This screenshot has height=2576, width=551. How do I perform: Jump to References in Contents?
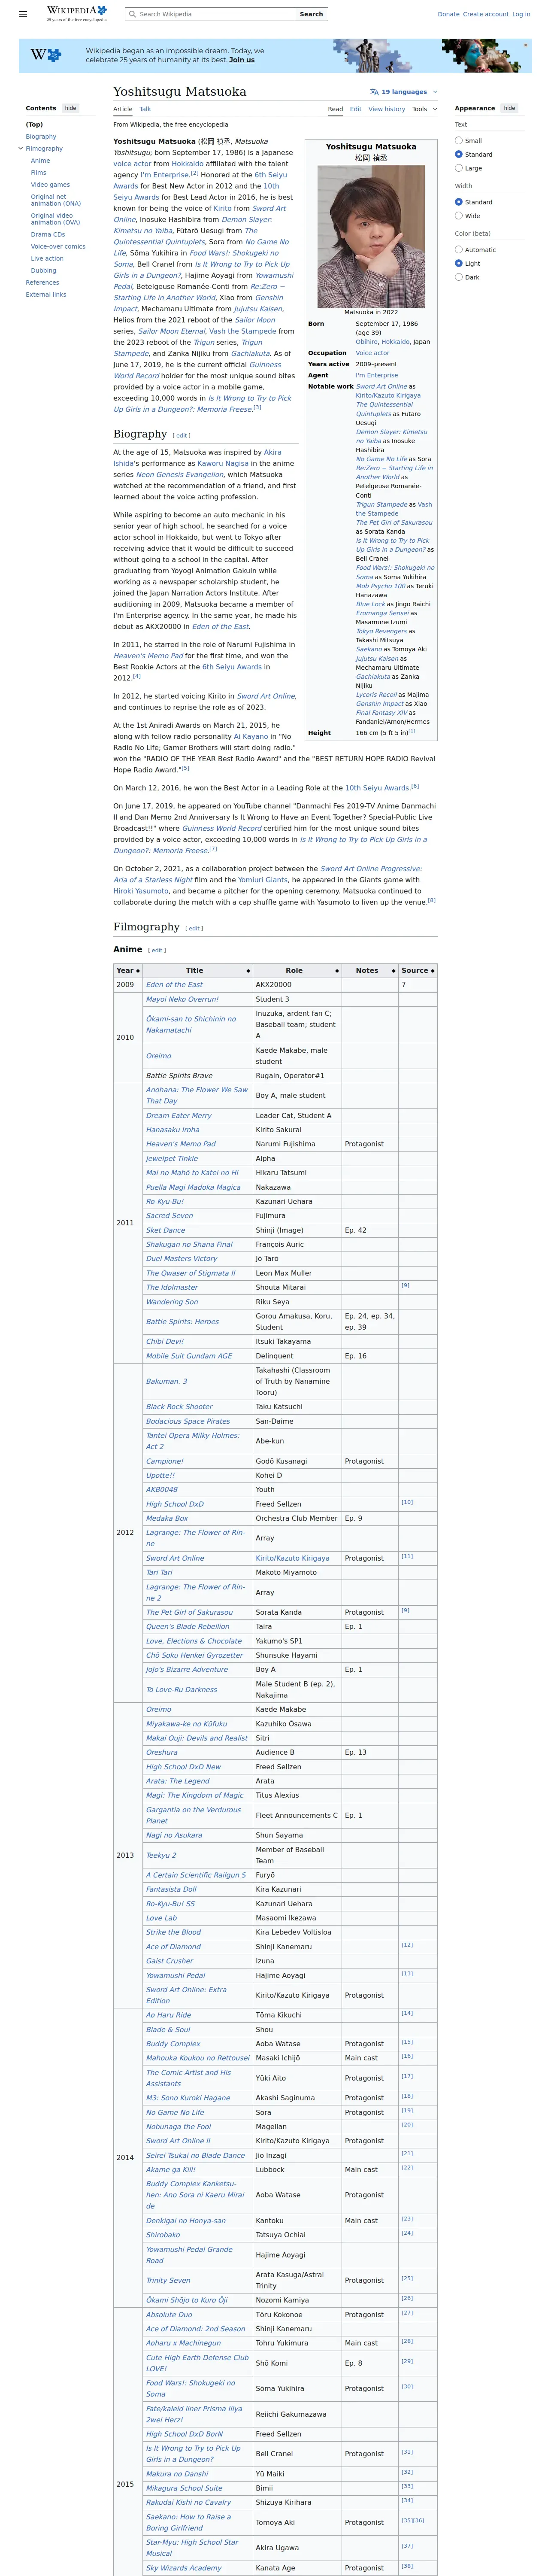coord(42,283)
